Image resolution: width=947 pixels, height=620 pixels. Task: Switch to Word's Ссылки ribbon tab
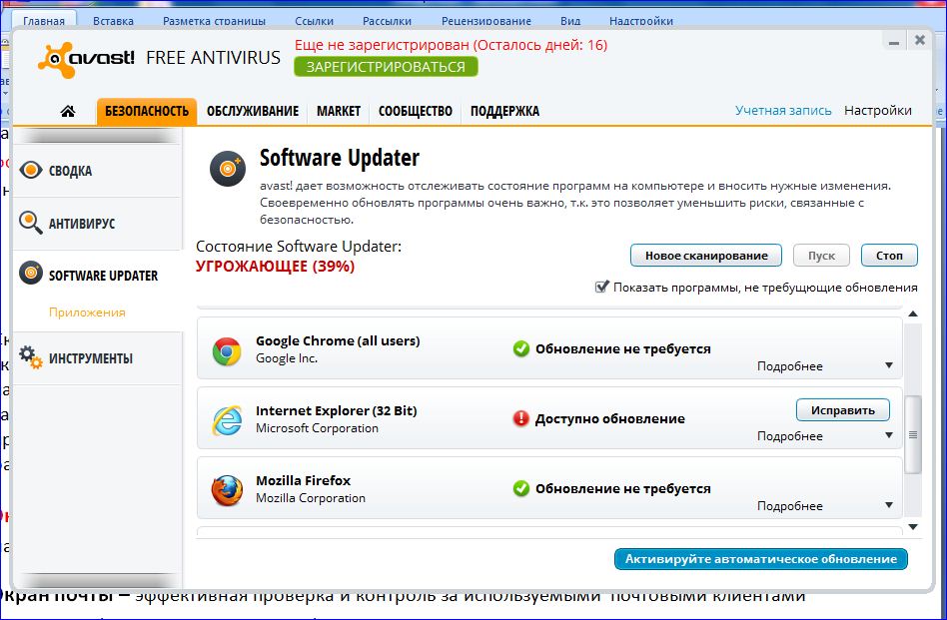[314, 21]
